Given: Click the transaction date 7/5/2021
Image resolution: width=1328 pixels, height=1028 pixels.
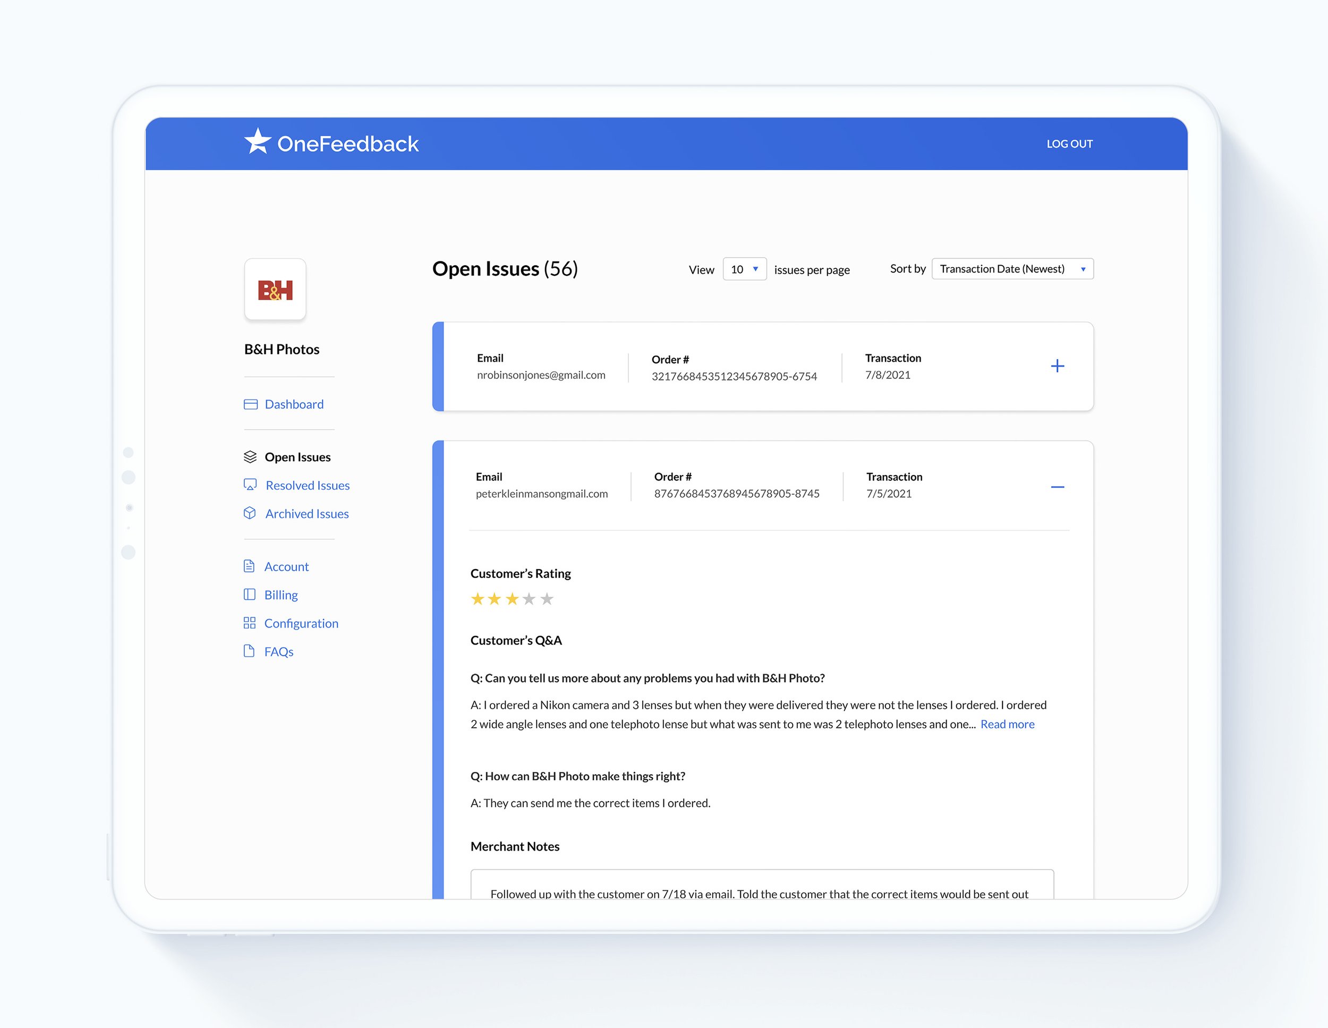Looking at the screenshot, I should coord(889,494).
